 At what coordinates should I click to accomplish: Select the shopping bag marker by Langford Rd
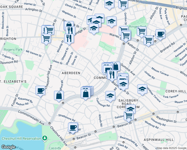pos(59,96)
